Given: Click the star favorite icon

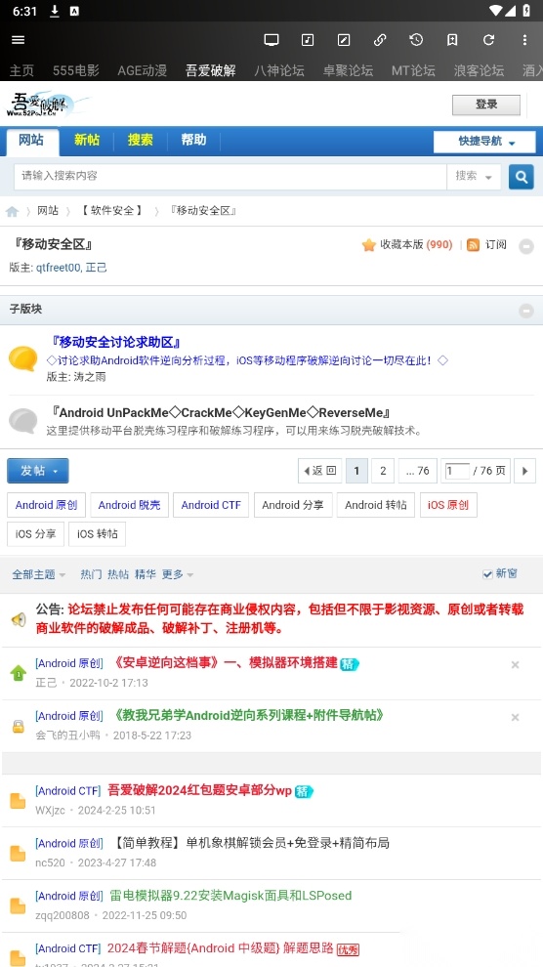Looking at the screenshot, I should pyautogui.click(x=368, y=245).
